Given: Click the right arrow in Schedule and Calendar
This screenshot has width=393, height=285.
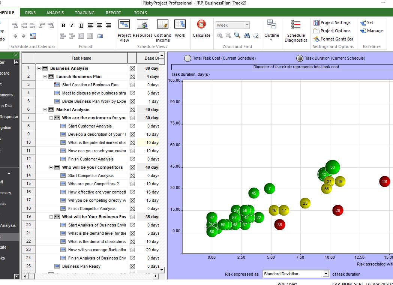Looking at the screenshot, I should [x=24, y=36].
